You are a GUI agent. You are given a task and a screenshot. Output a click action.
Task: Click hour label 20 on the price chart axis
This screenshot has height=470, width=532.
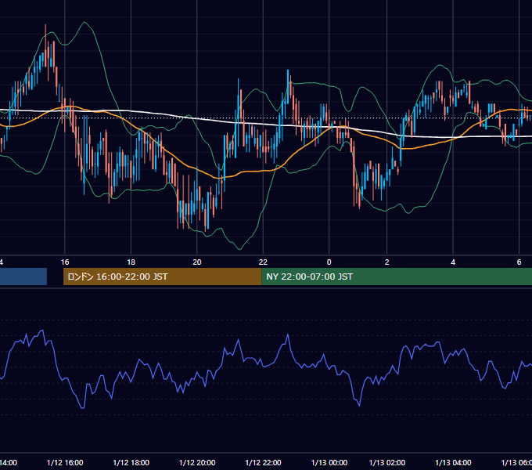click(x=197, y=262)
